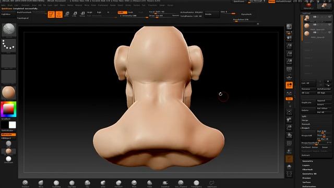The width and height of the screenshot is (334, 188).
Task: Open the current material sphere thumbnail
Action: pos(8,93)
